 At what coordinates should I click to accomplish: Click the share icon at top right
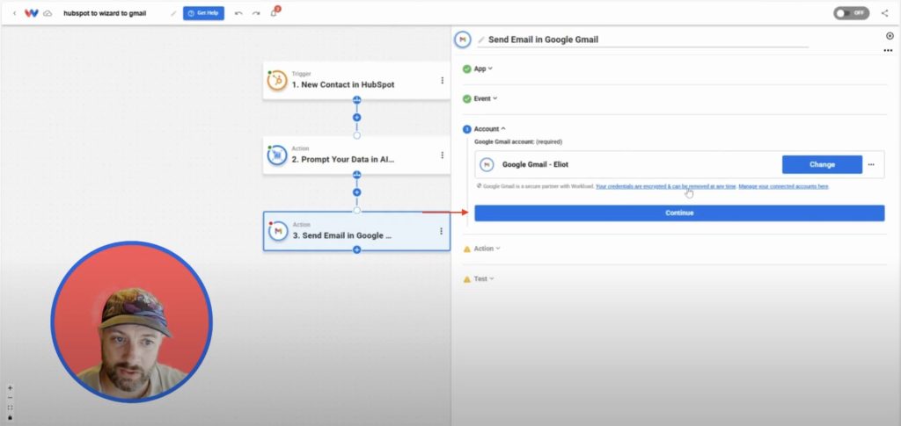(x=884, y=13)
